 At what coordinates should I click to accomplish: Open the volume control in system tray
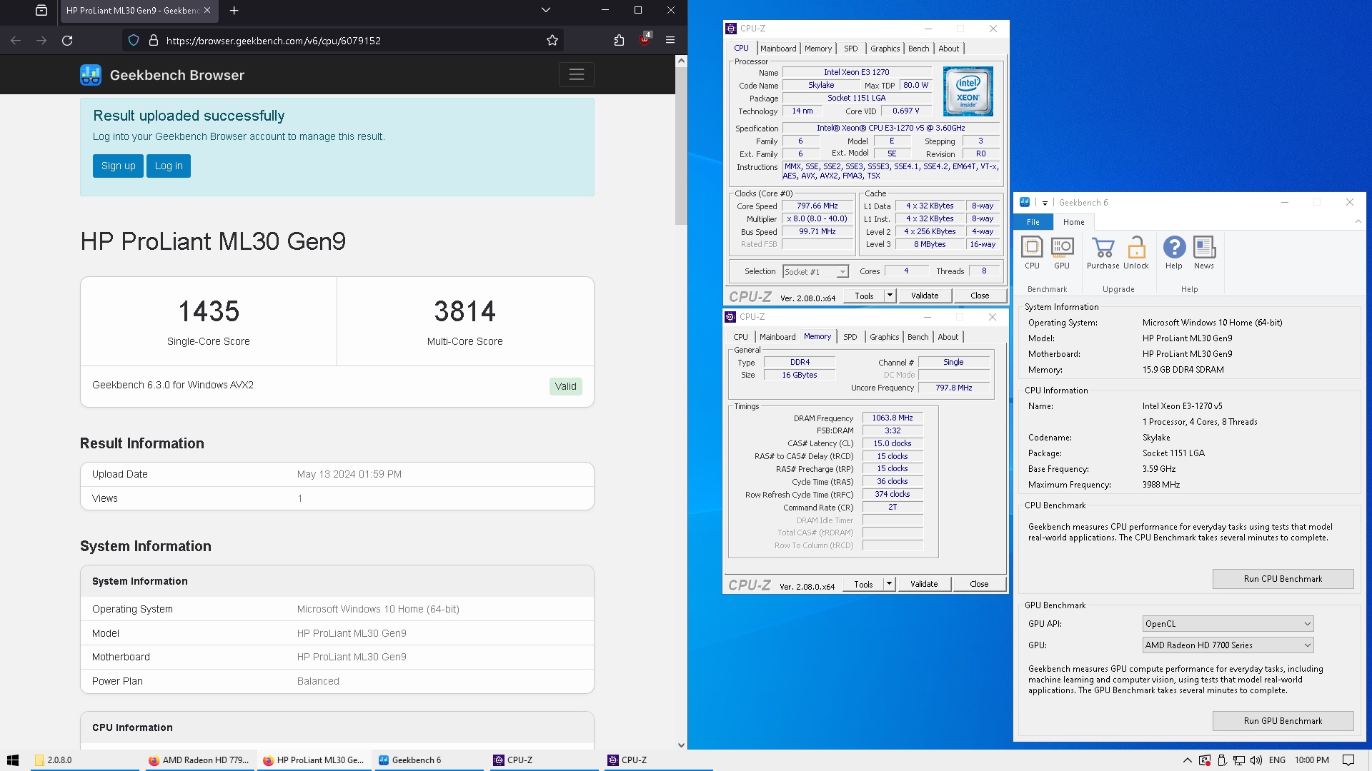pyautogui.click(x=1256, y=760)
